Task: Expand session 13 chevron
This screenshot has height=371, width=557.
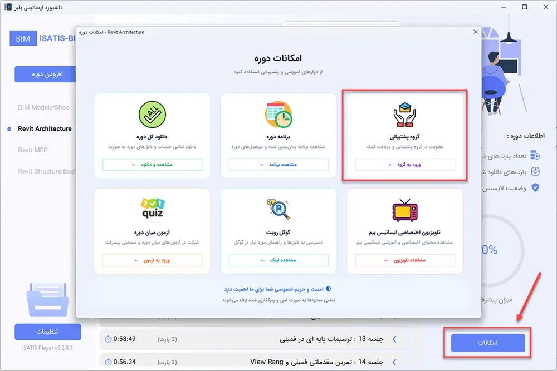Action: tap(394, 339)
